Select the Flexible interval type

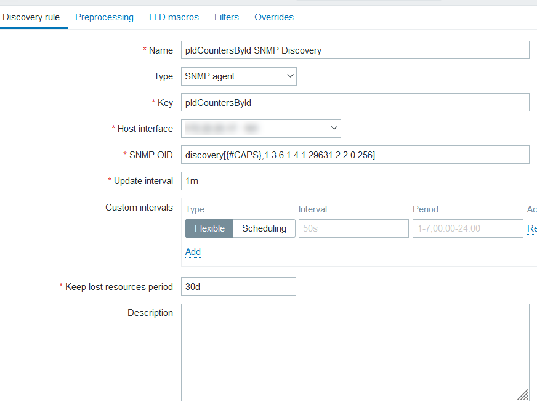pyautogui.click(x=209, y=228)
